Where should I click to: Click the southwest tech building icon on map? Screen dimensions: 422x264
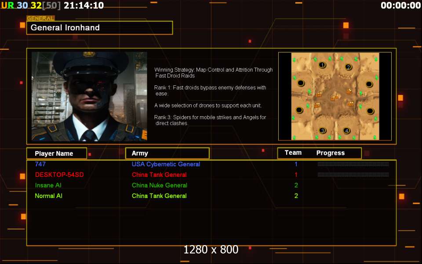tap(317, 105)
